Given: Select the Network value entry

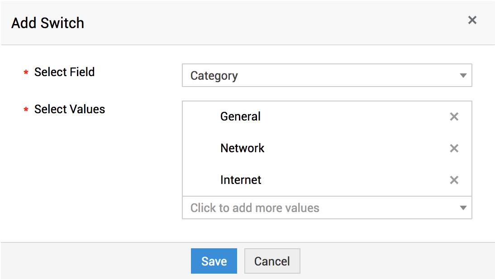Looking at the screenshot, I should pyautogui.click(x=242, y=148).
